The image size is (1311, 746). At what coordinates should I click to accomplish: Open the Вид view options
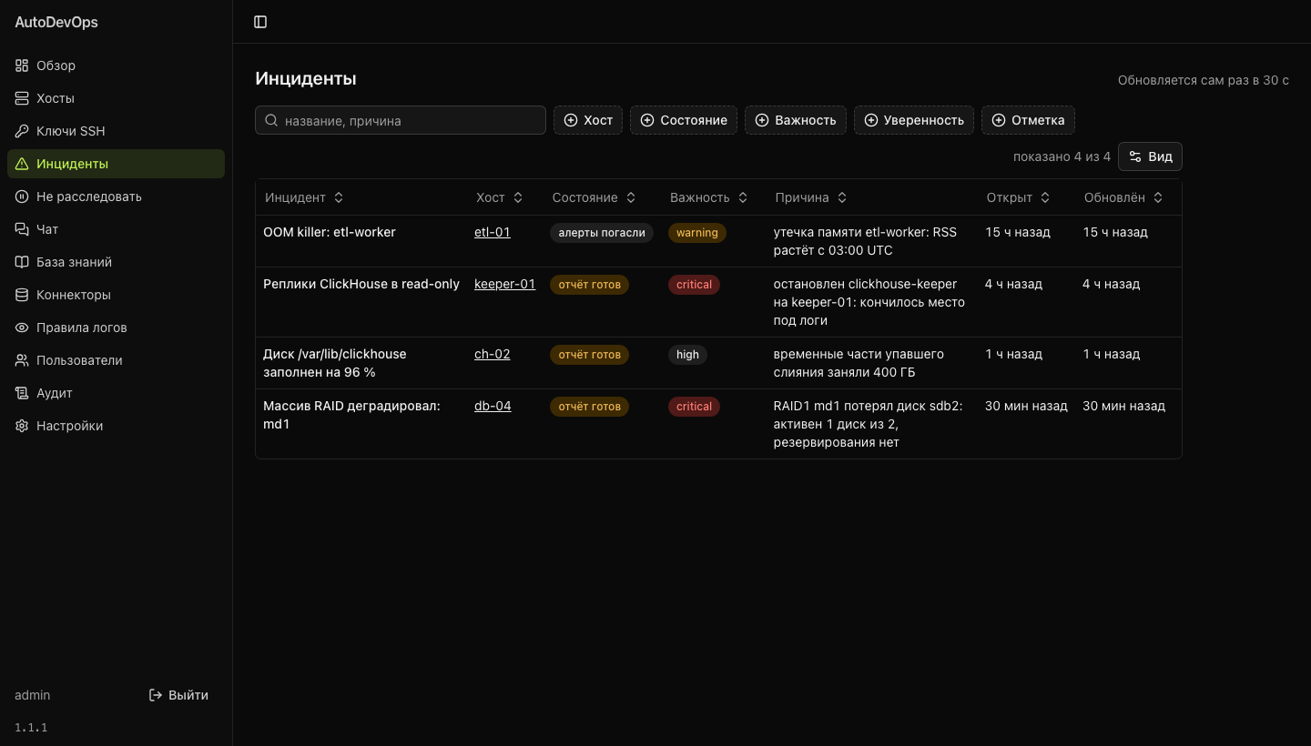click(x=1150, y=156)
